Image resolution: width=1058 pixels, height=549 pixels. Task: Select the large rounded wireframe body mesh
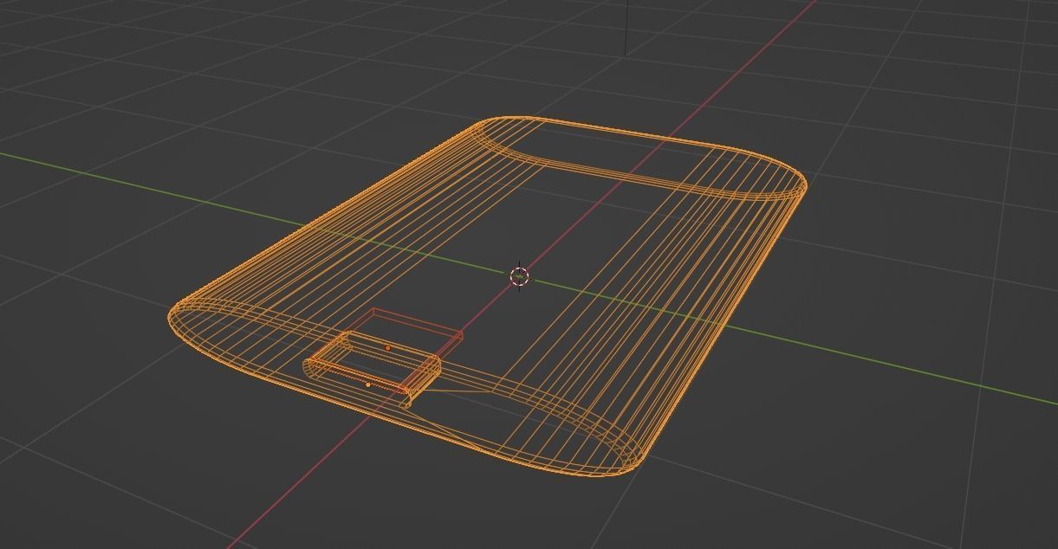pyautogui.click(x=488, y=296)
